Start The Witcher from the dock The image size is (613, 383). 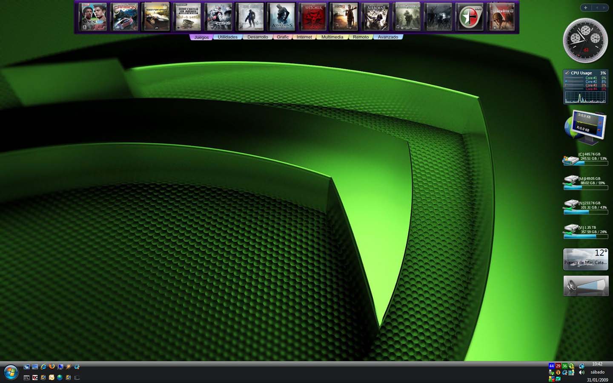point(313,17)
